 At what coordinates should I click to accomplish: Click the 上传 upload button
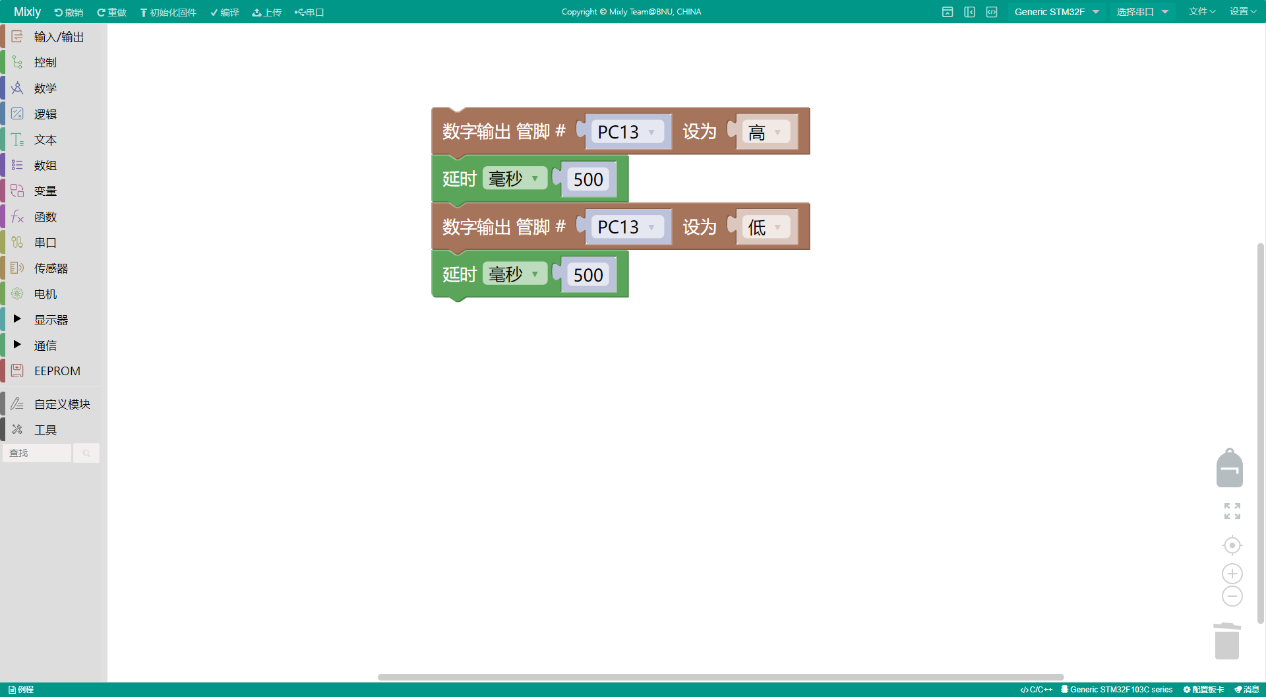pos(267,13)
